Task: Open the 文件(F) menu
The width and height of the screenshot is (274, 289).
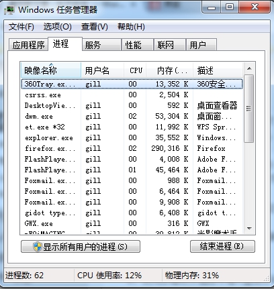Action: [21, 27]
